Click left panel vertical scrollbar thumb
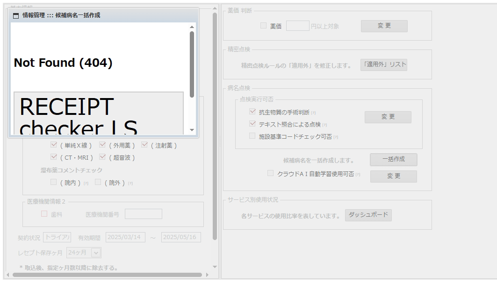497x283 pixels. pyautogui.click(x=215, y=126)
